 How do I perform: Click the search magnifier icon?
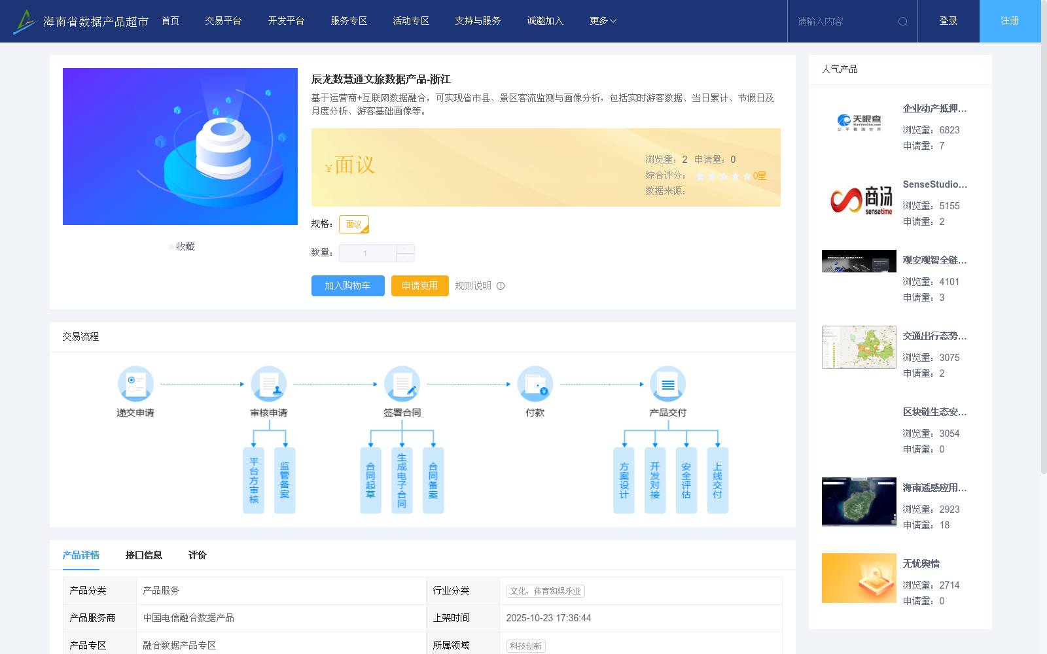pyautogui.click(x=903, y=22)
